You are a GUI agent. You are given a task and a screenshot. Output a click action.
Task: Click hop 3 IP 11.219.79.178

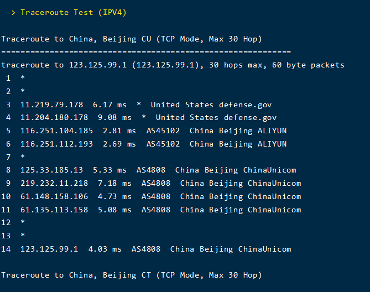[51, 105]
